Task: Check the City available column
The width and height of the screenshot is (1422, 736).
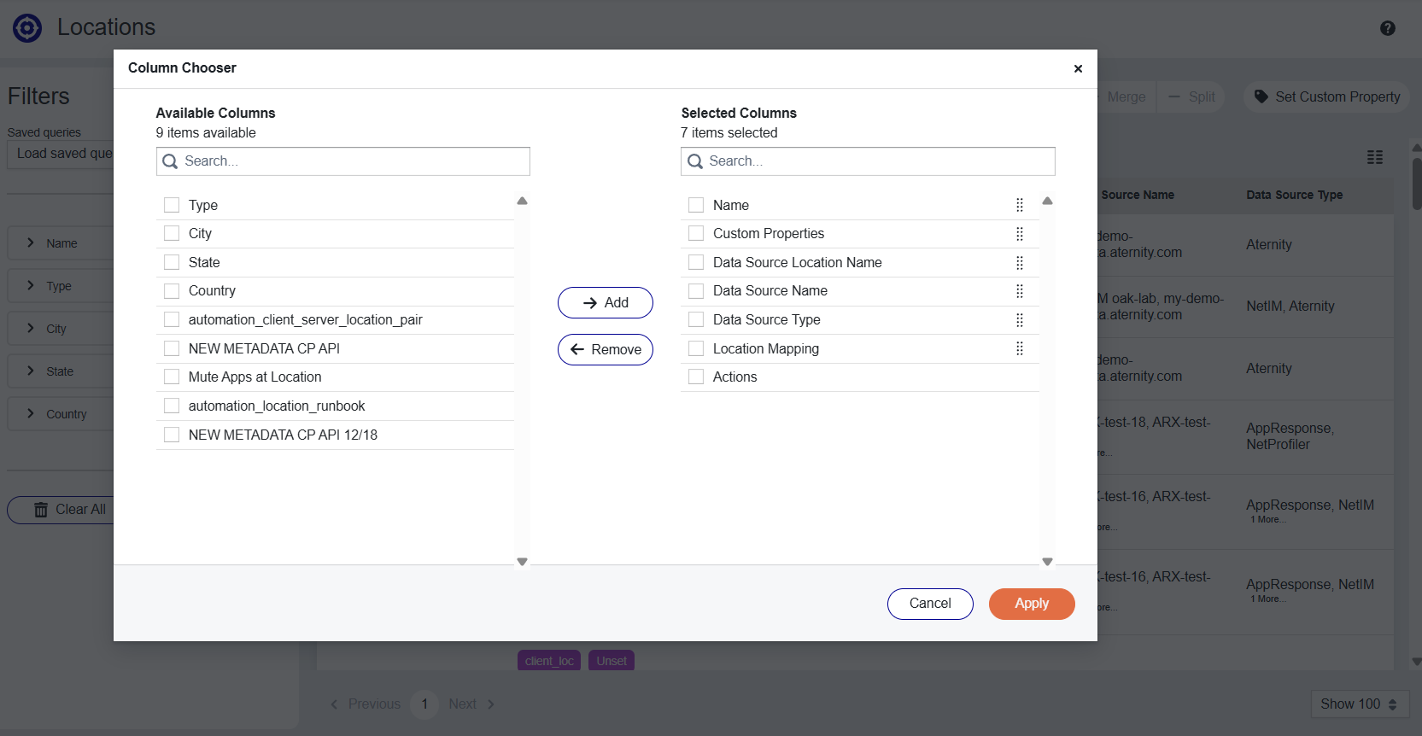Action: point(172,234)
